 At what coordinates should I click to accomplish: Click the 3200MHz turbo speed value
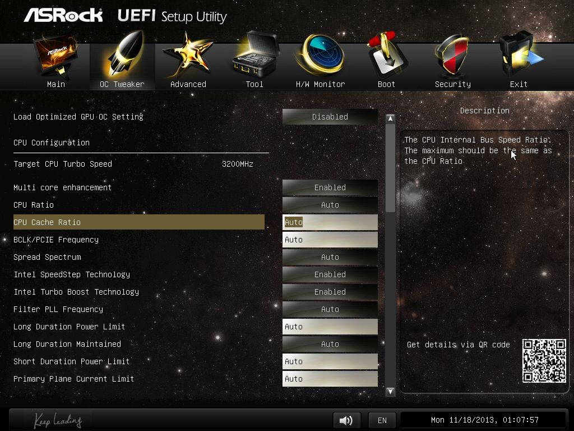point(237,164)
